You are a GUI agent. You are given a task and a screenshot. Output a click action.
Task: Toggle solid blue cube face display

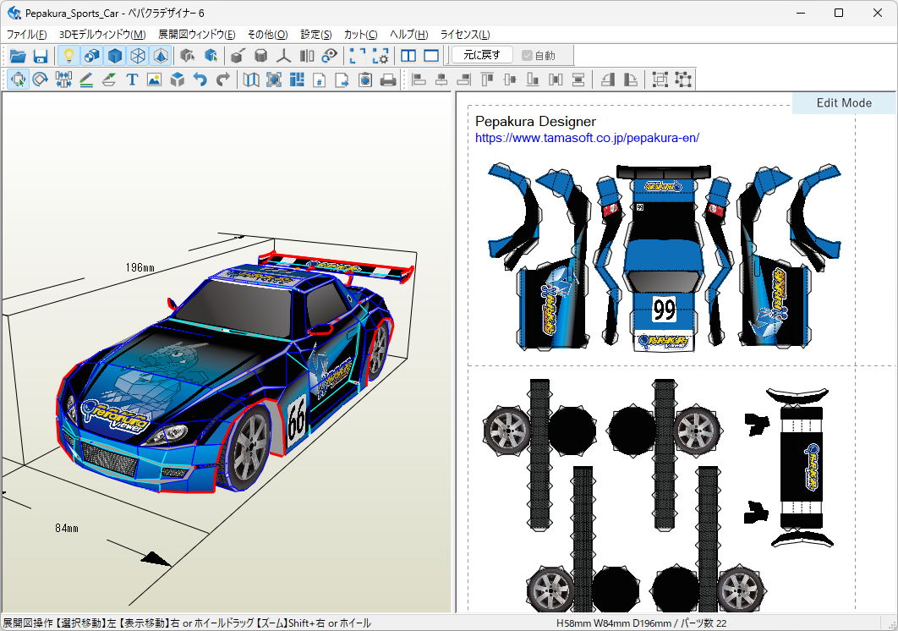[x=114, y=56]
